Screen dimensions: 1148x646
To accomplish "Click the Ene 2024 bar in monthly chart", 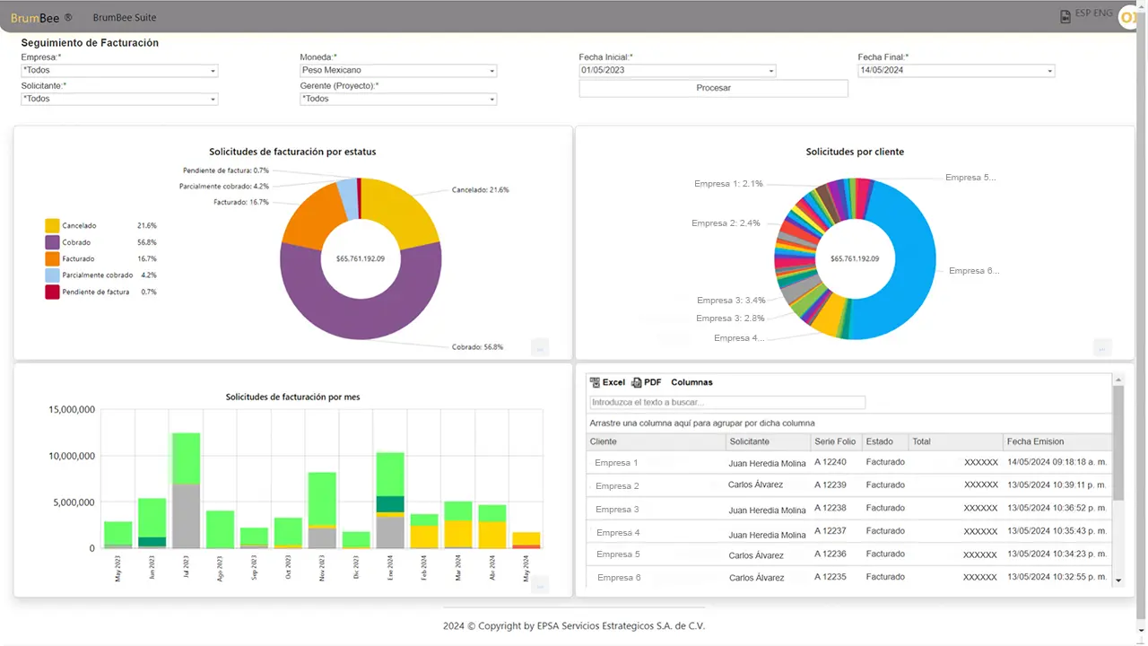I will coord(390,501).
